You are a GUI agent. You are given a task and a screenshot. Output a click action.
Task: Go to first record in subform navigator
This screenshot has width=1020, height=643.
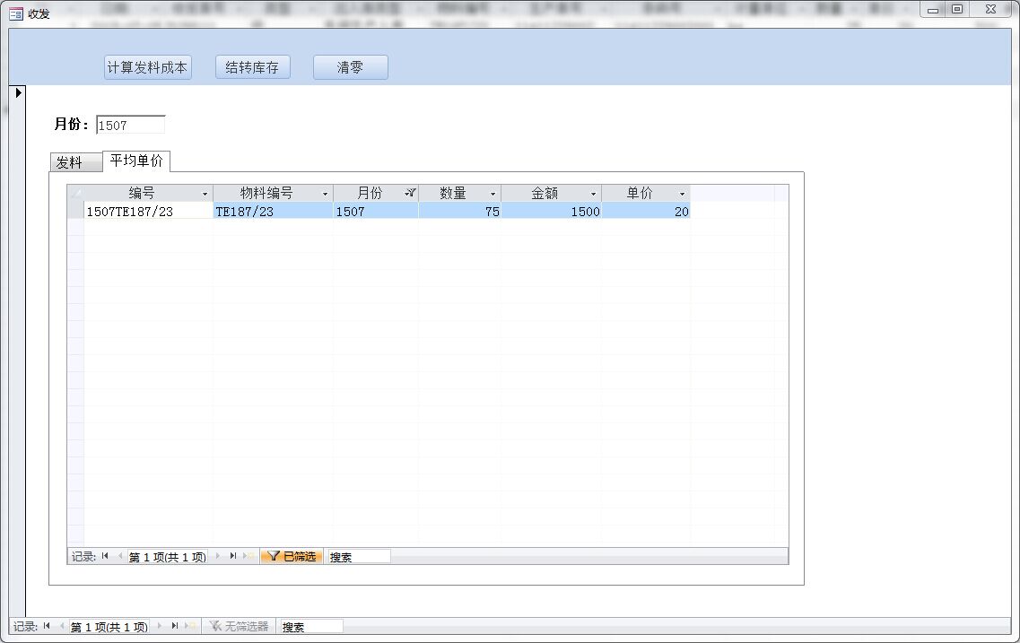tap(105, 556)
